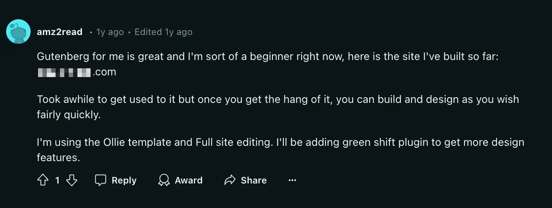This screenshot has height=208, width=552.
Task: Click the Reply speech bubble icon
Action: click(x=101, y=180)
